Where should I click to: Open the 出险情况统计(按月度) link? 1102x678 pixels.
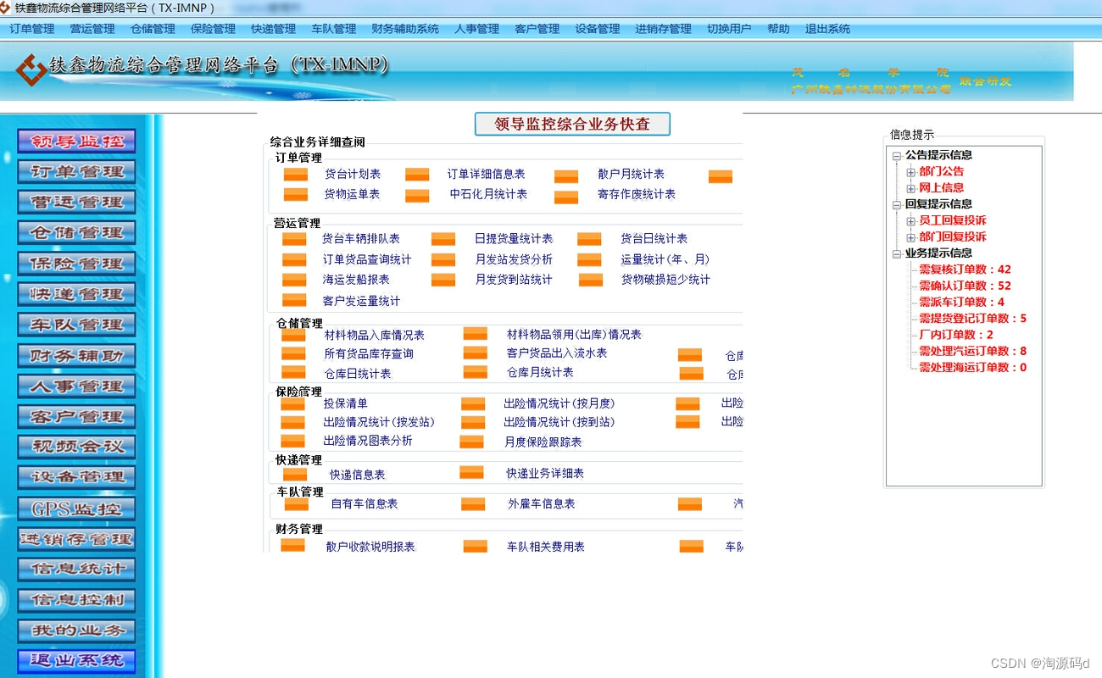[x=559, y=403]
